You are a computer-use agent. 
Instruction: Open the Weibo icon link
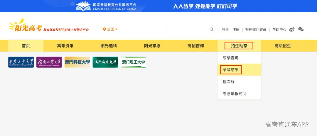pos(292,29)
